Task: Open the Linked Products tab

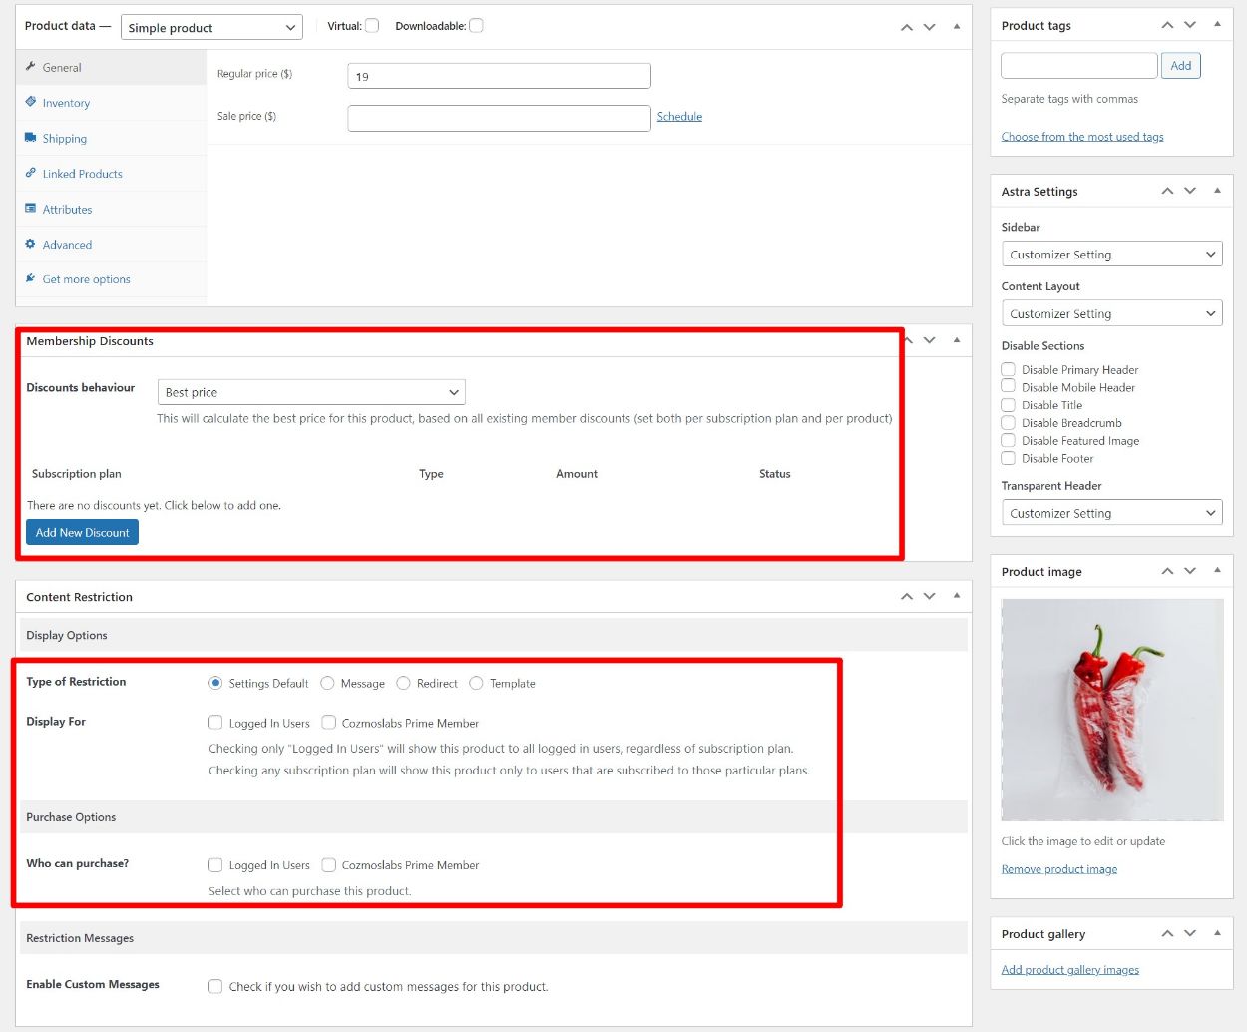Action: pyautogui.click(x=111, y=174)
